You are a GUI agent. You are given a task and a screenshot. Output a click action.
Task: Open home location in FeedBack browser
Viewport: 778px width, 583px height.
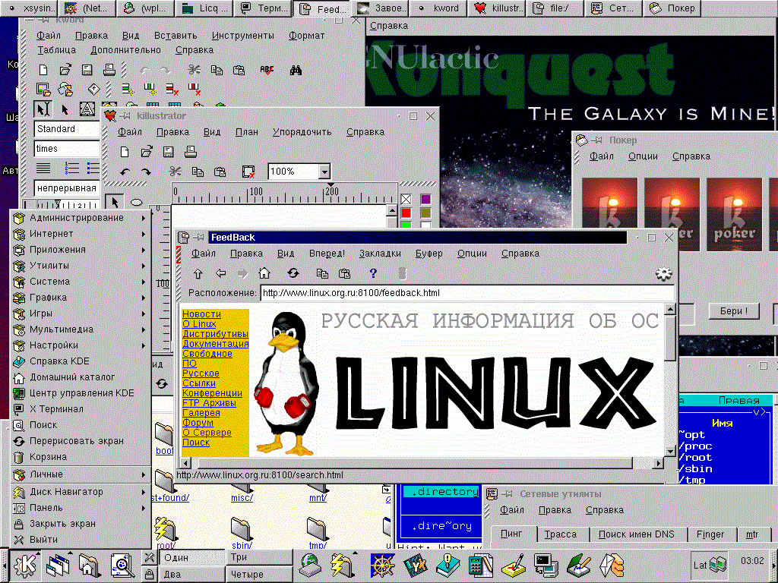(x=264, y=273)
